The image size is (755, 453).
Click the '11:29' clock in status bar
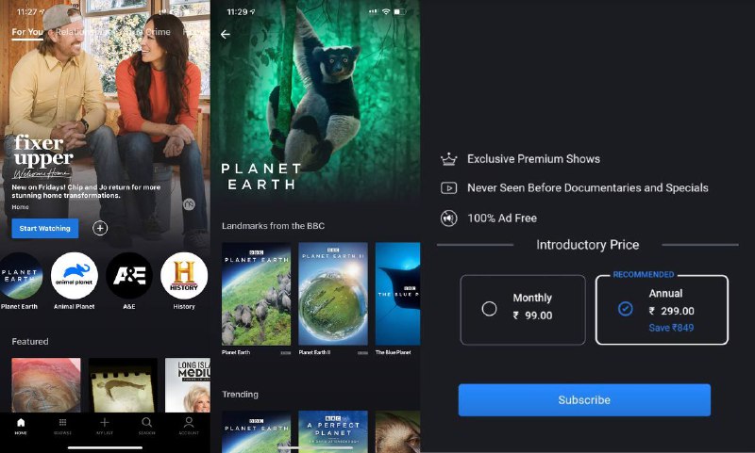(x=237, y=11)
